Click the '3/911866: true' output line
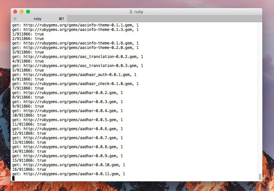This screenshot has width=274, height=191. point(28,52)
